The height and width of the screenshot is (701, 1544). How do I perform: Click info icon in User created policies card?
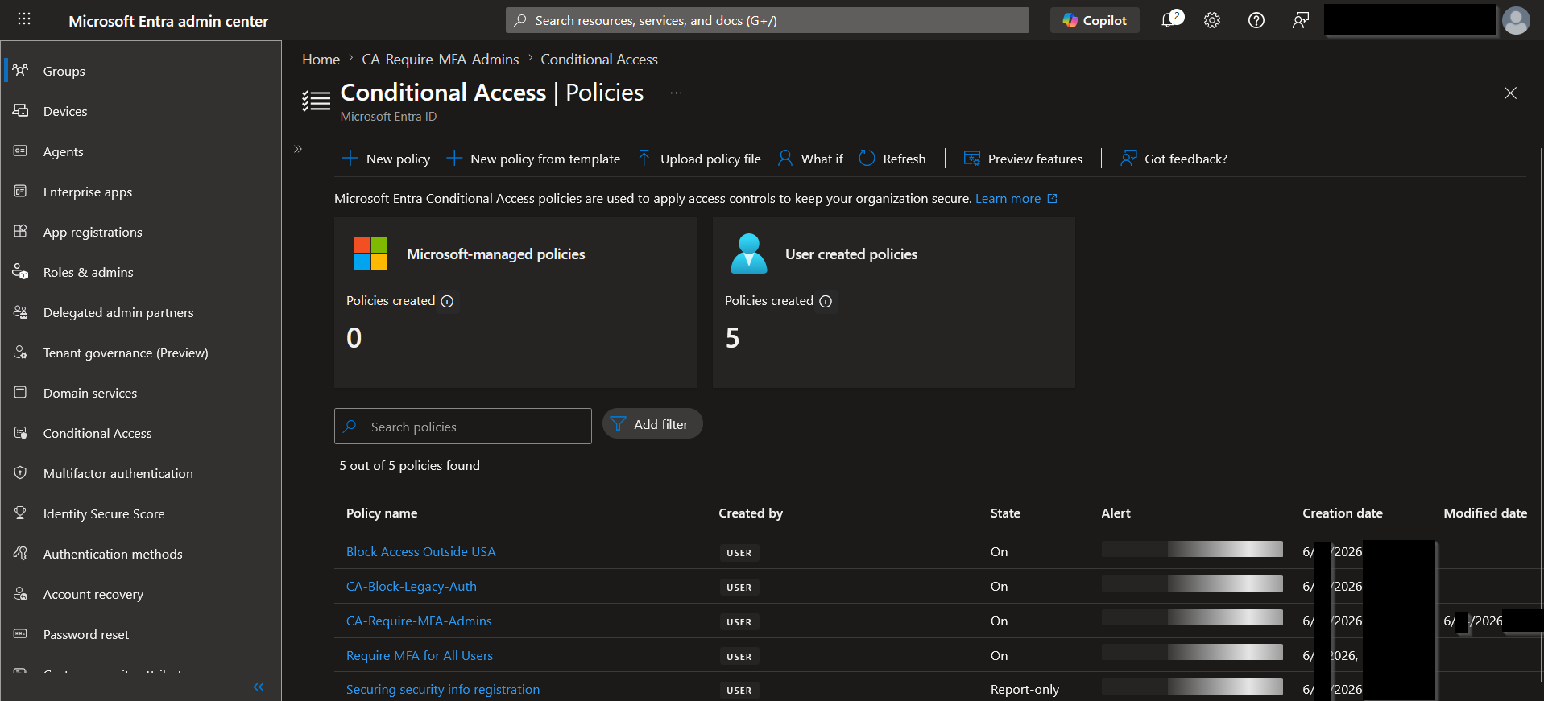coord(826,301)
